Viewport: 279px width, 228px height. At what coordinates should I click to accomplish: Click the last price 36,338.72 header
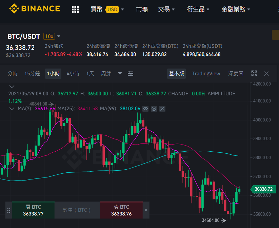(x=20, y=47)
